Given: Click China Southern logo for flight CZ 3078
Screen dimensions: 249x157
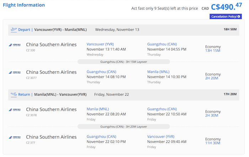Looking at the screenshot, I should point(15,110).
